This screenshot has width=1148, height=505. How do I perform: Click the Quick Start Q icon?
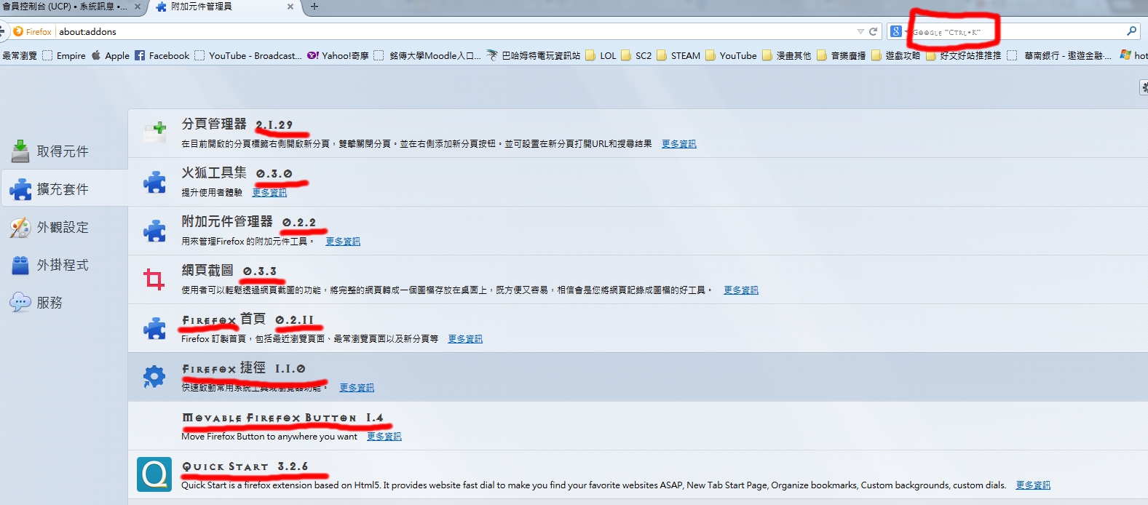coord(154,474)
